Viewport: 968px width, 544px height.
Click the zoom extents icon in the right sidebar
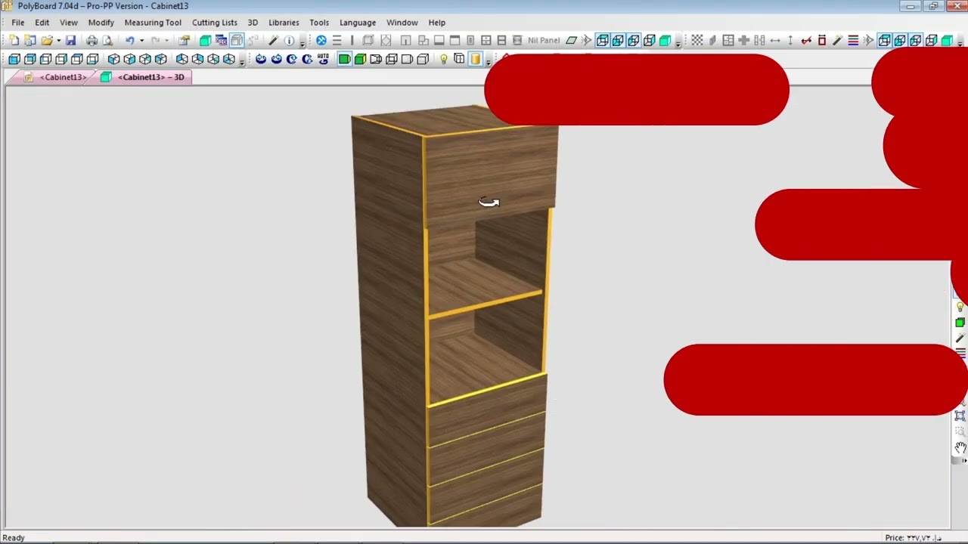[960, 416]
